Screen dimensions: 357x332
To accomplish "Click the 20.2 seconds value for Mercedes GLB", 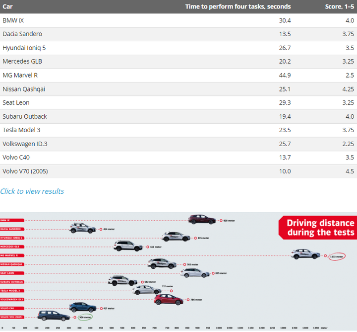I will point(285,61).
